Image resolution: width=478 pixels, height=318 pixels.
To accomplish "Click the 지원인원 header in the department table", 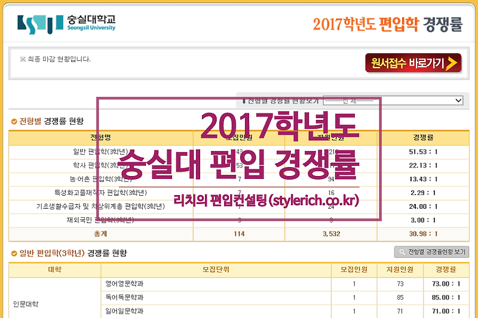I will click(x=400, y=270).
